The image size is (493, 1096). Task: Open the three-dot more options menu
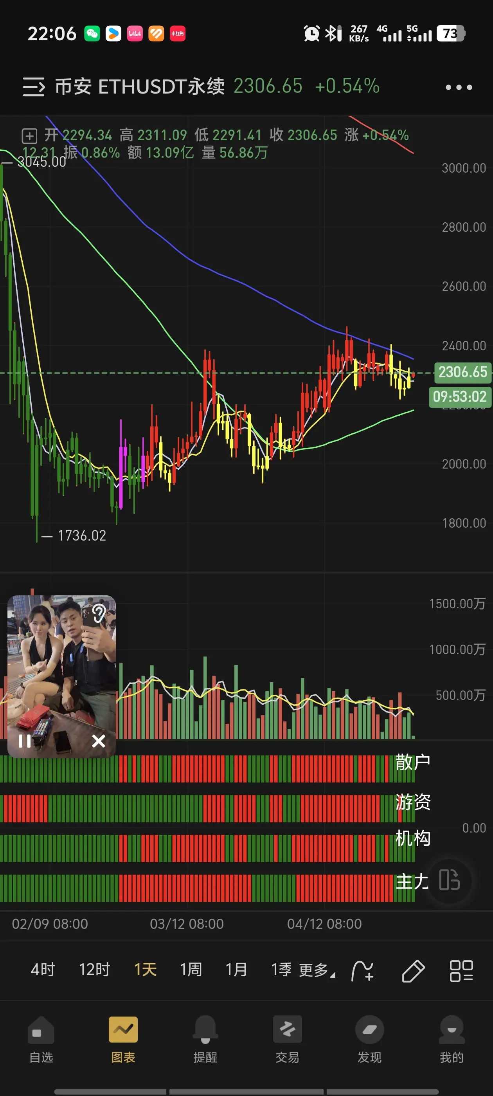[x=459, y=87]
